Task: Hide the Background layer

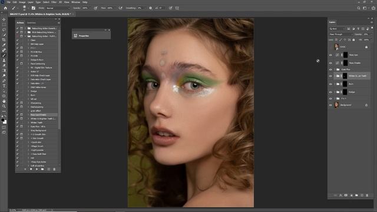Action: pyautogui.click(x=330, y=105)
